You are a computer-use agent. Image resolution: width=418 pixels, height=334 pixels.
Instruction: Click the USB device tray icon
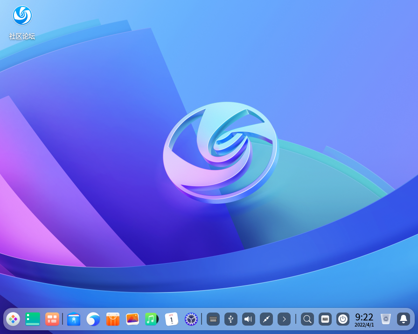[x=230, y=319]
